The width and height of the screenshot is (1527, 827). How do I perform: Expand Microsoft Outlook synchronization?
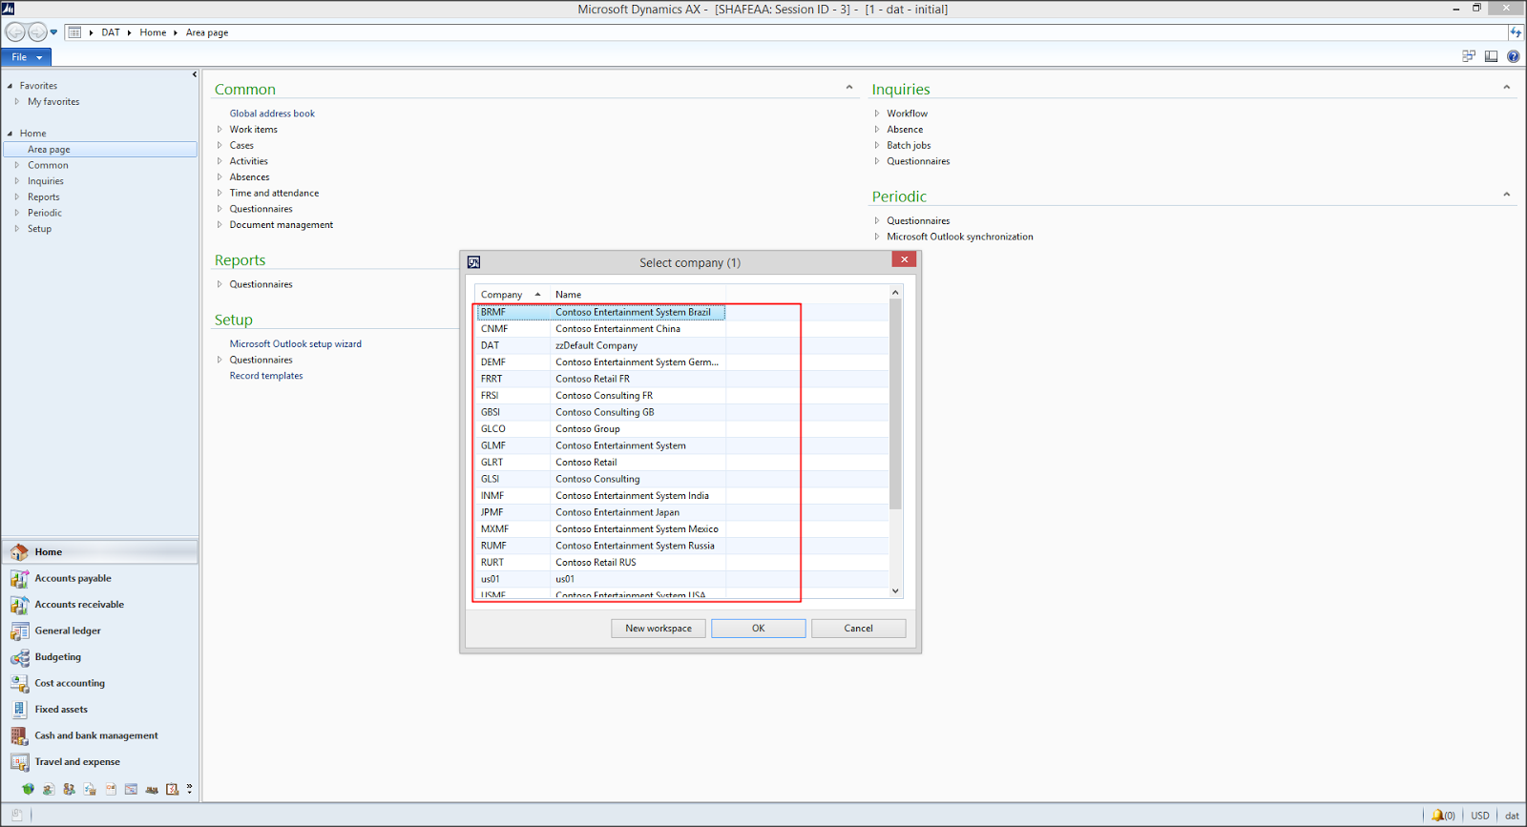(x=877, y=237)
